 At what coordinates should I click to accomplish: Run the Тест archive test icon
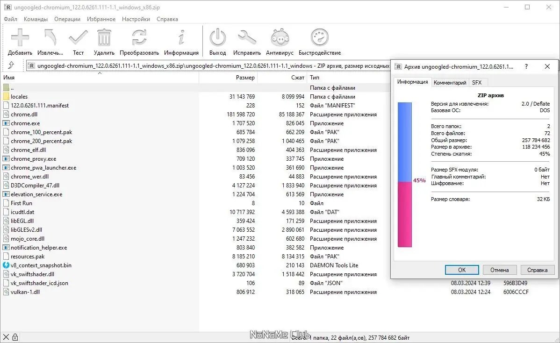click(78, 37)
